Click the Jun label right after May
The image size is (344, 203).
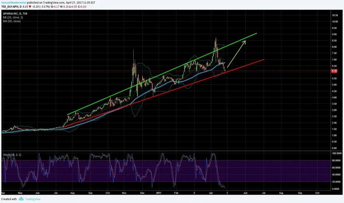(x=38, y=193)
